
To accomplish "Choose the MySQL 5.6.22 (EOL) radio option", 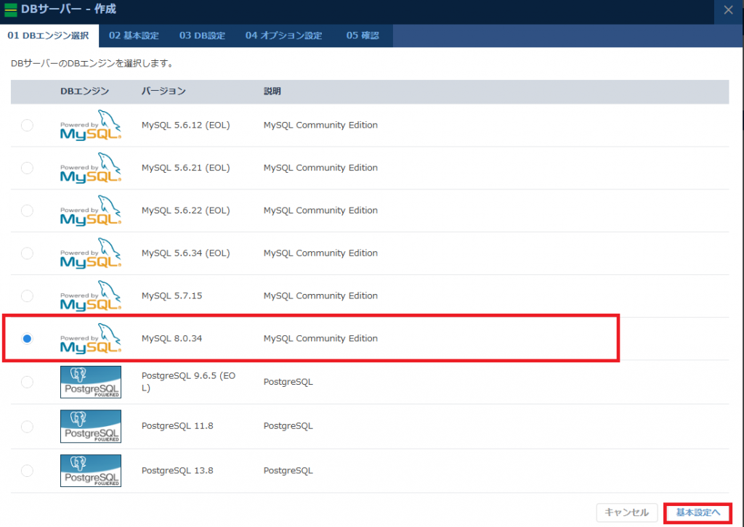I will 27,211.
